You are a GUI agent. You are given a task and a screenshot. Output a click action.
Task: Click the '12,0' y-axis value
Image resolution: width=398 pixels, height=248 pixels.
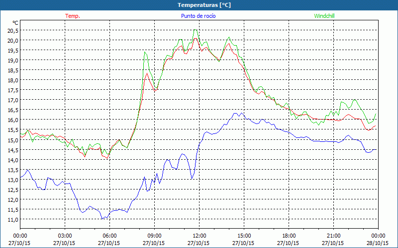click(13, 200)
